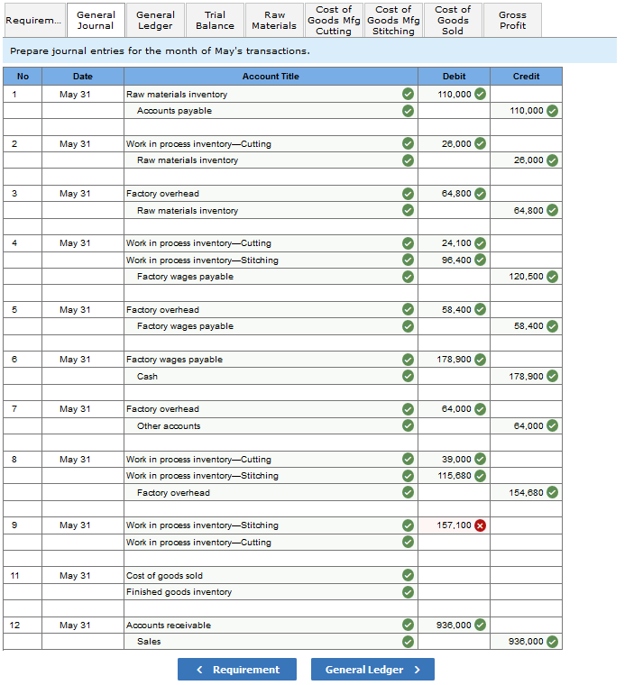Image resolution: width=643 pixels, height=685 pixels.
Task: Click green check beside credit 178,900
Action: pos(552,376)
